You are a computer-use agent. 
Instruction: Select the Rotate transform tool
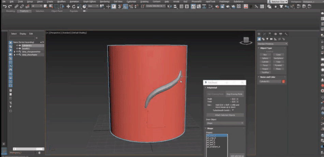(73, 6)
